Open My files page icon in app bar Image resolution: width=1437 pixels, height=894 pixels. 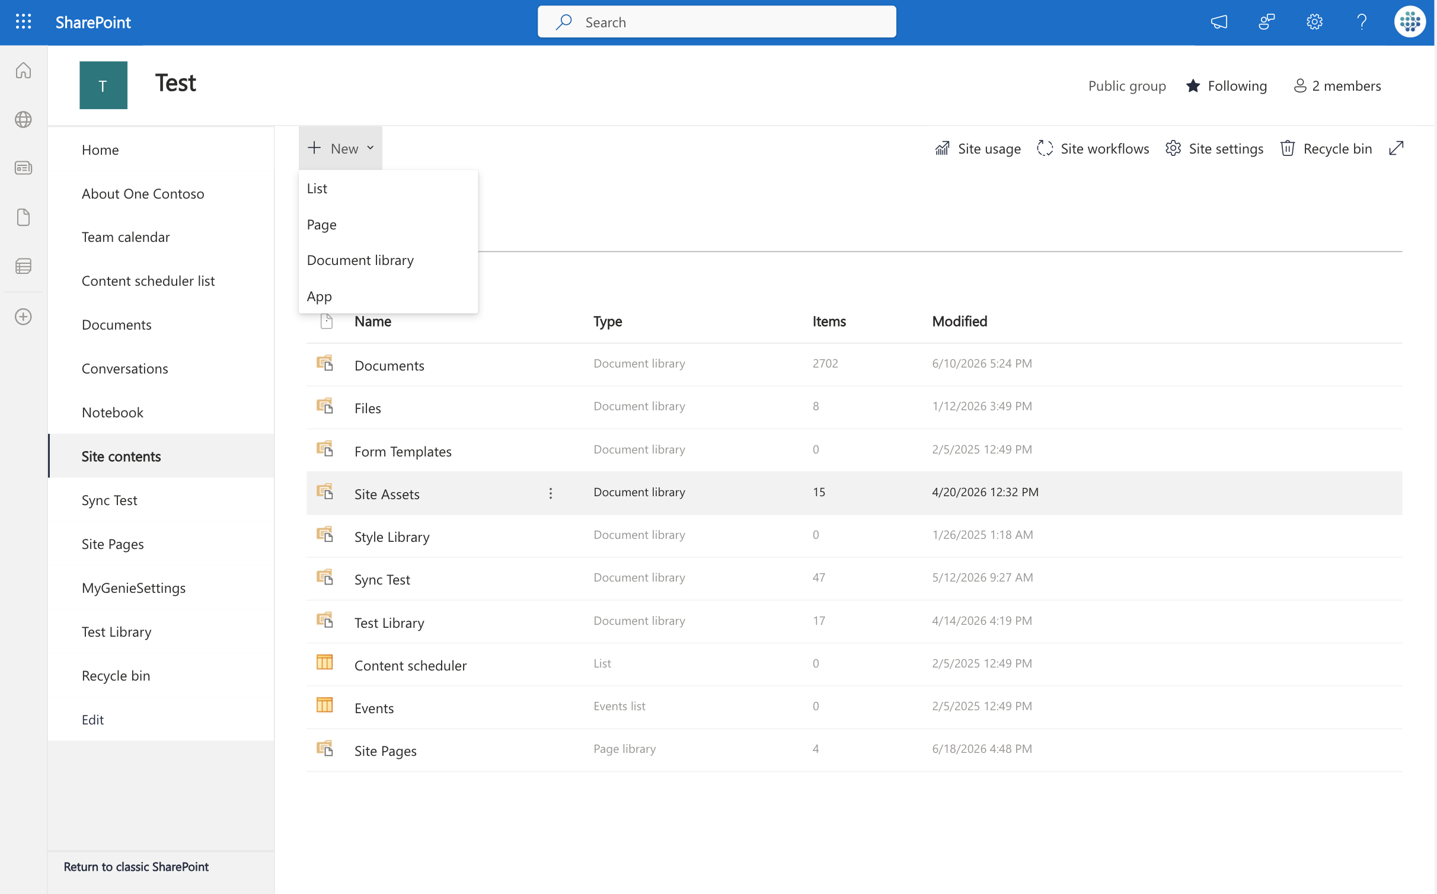point(23,217)
